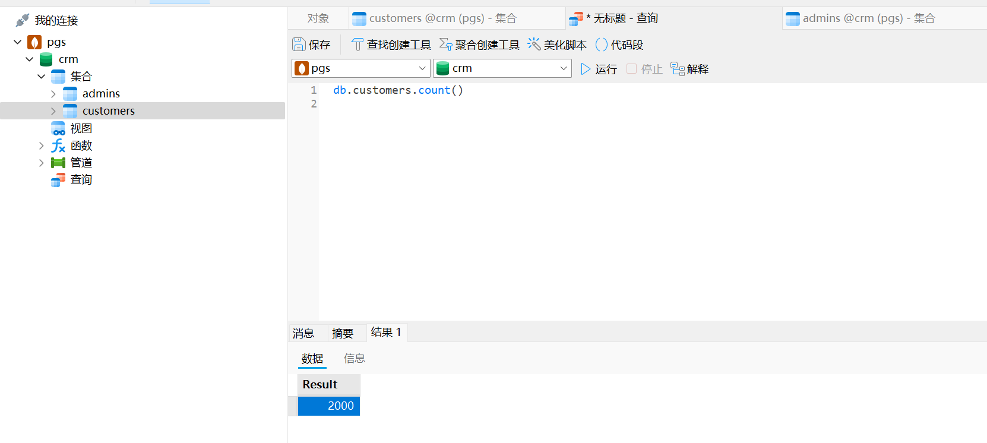Run the query with 运行

click(599, 69)
